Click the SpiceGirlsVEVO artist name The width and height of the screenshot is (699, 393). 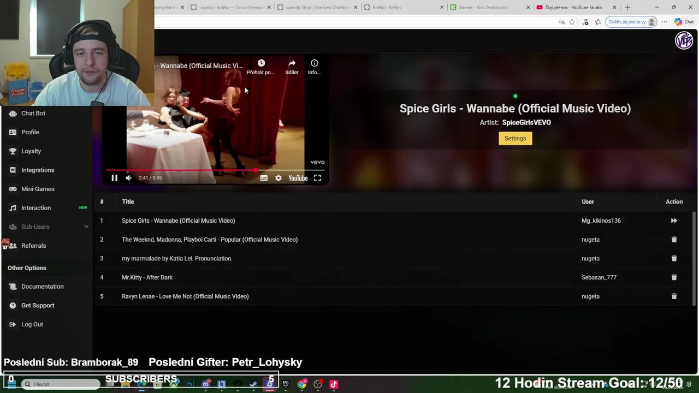coord(526,123)
